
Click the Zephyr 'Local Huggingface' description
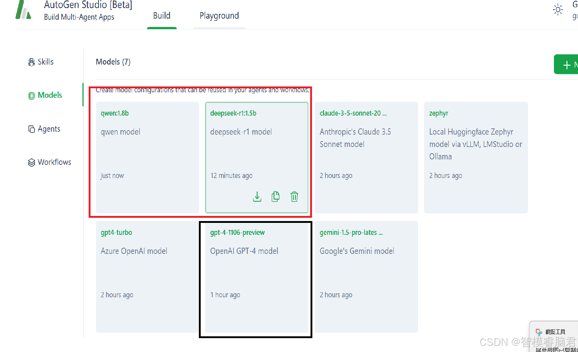475,144
